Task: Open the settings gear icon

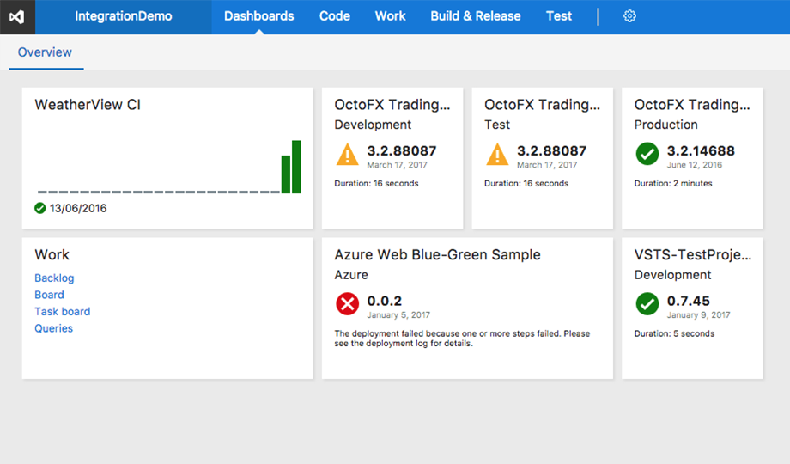Action: tap(629, 16)
